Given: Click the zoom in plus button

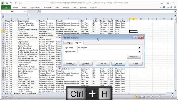Looking at the screenshot, I should click(172, 97).
